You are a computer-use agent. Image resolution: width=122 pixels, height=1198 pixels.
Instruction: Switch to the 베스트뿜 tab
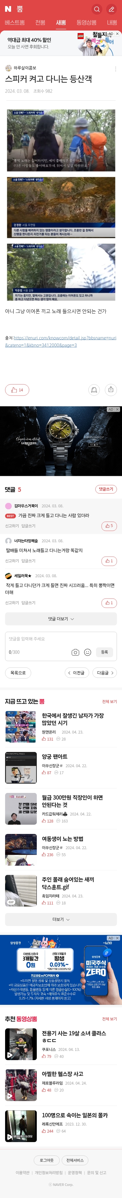coord(14,22)
